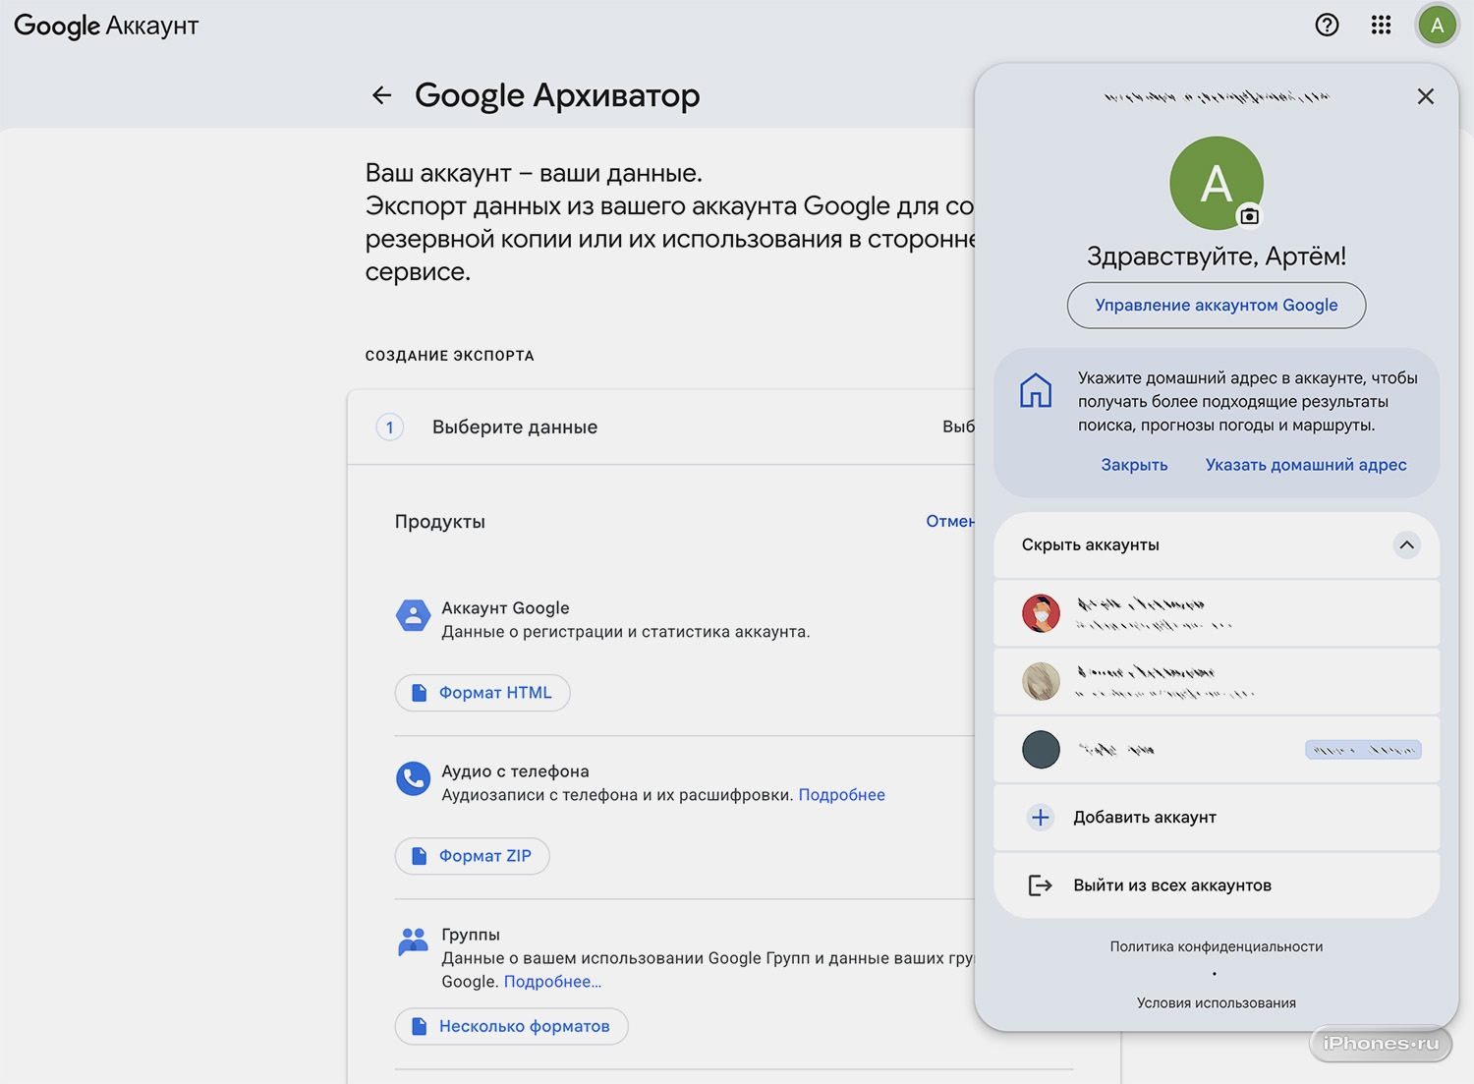Collapse the Скрыть аккаунты chevron
Image resolution: width=1474 pixels, height=1084 pixels.
tap(1406, 544)
